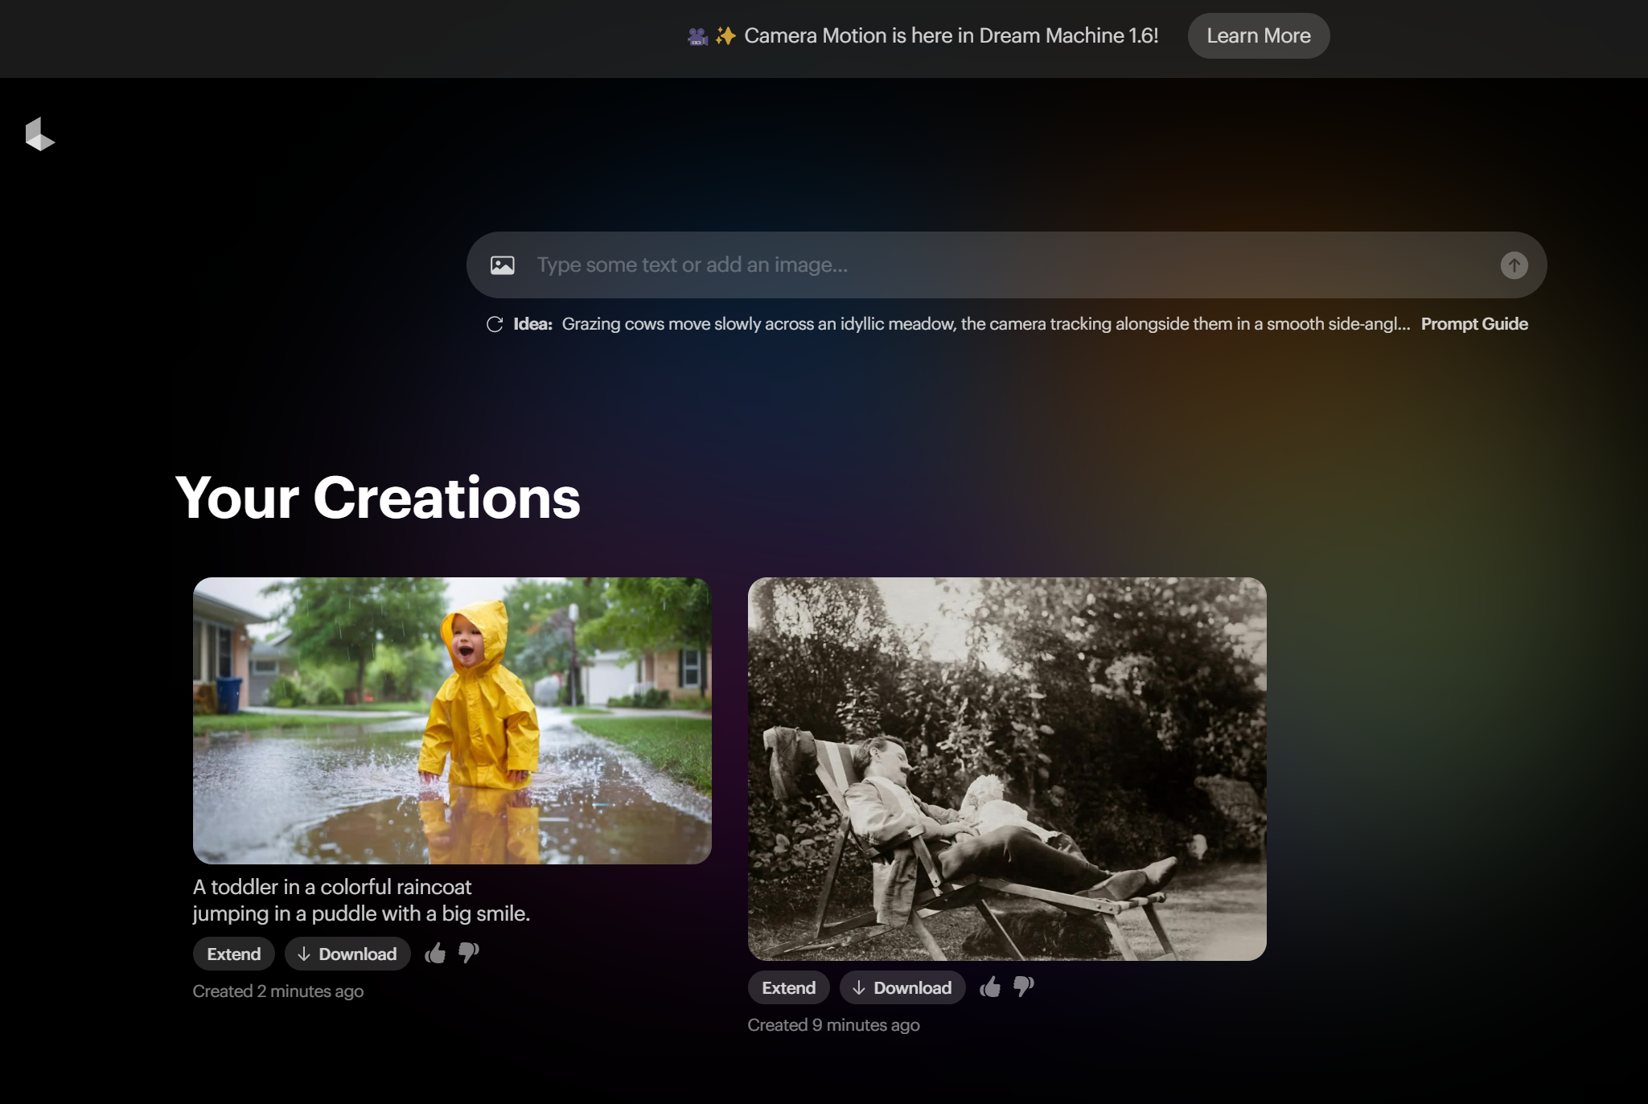Download the black-and-white deck chair video
The width and height of the screenshot is (1648, 1104).
[902, 988]
